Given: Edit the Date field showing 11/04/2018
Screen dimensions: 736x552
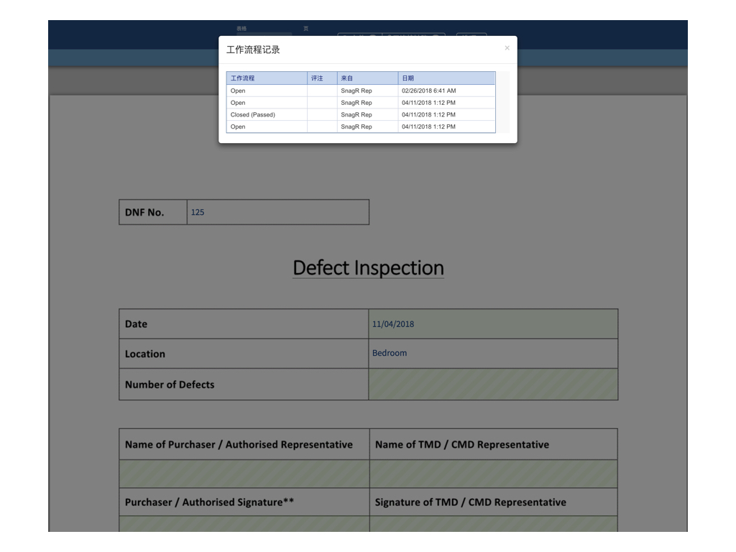Looking at the screenshot, I should (493, 324).
